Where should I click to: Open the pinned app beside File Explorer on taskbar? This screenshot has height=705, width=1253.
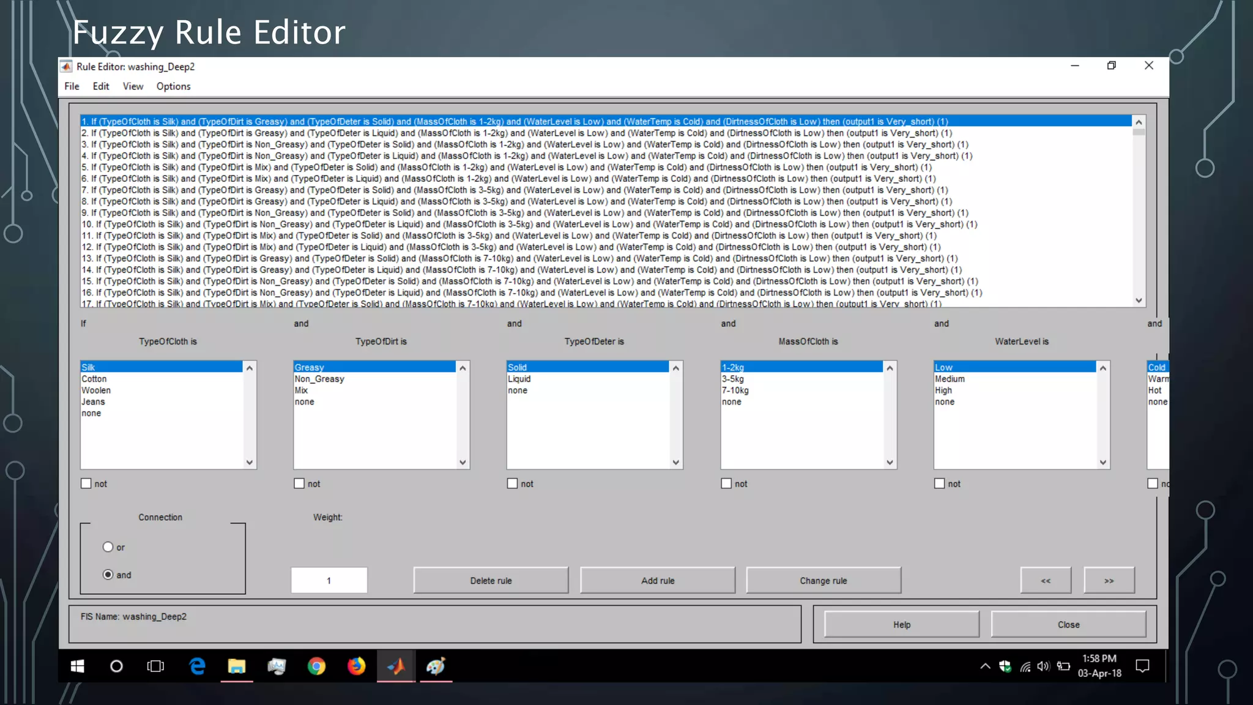(277, 666)
